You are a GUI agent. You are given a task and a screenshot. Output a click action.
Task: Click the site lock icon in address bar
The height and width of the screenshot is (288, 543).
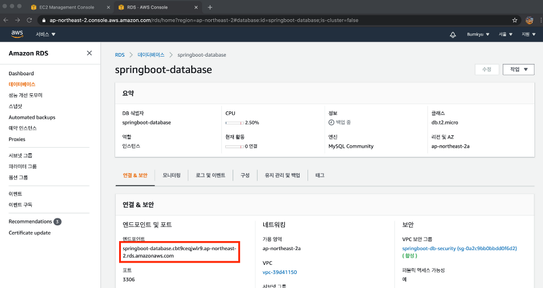(44, 20)
